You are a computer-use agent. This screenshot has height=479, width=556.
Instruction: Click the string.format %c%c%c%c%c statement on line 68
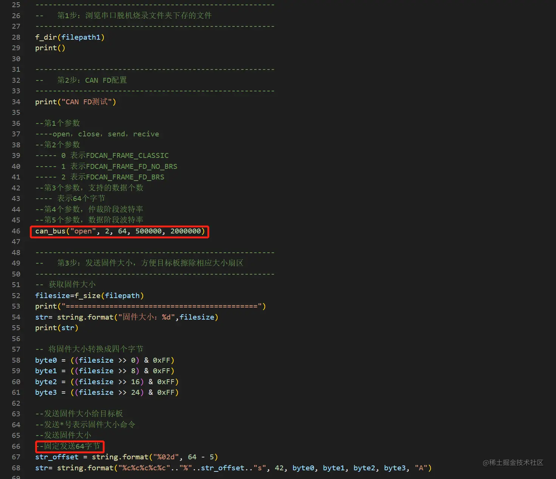(x=233, y=468)
